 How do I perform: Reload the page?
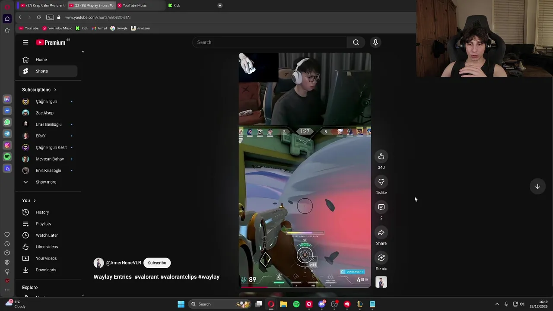[39, 17]
